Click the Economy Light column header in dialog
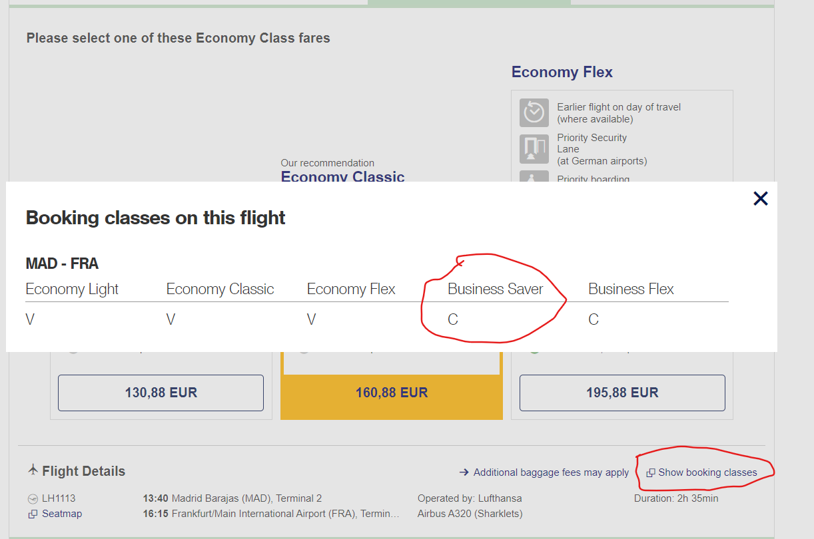 coord(72,289)
